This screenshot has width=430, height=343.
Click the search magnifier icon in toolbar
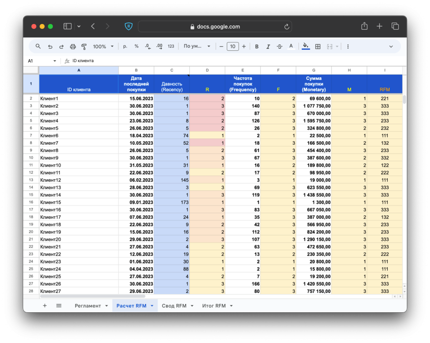(38, 46)
